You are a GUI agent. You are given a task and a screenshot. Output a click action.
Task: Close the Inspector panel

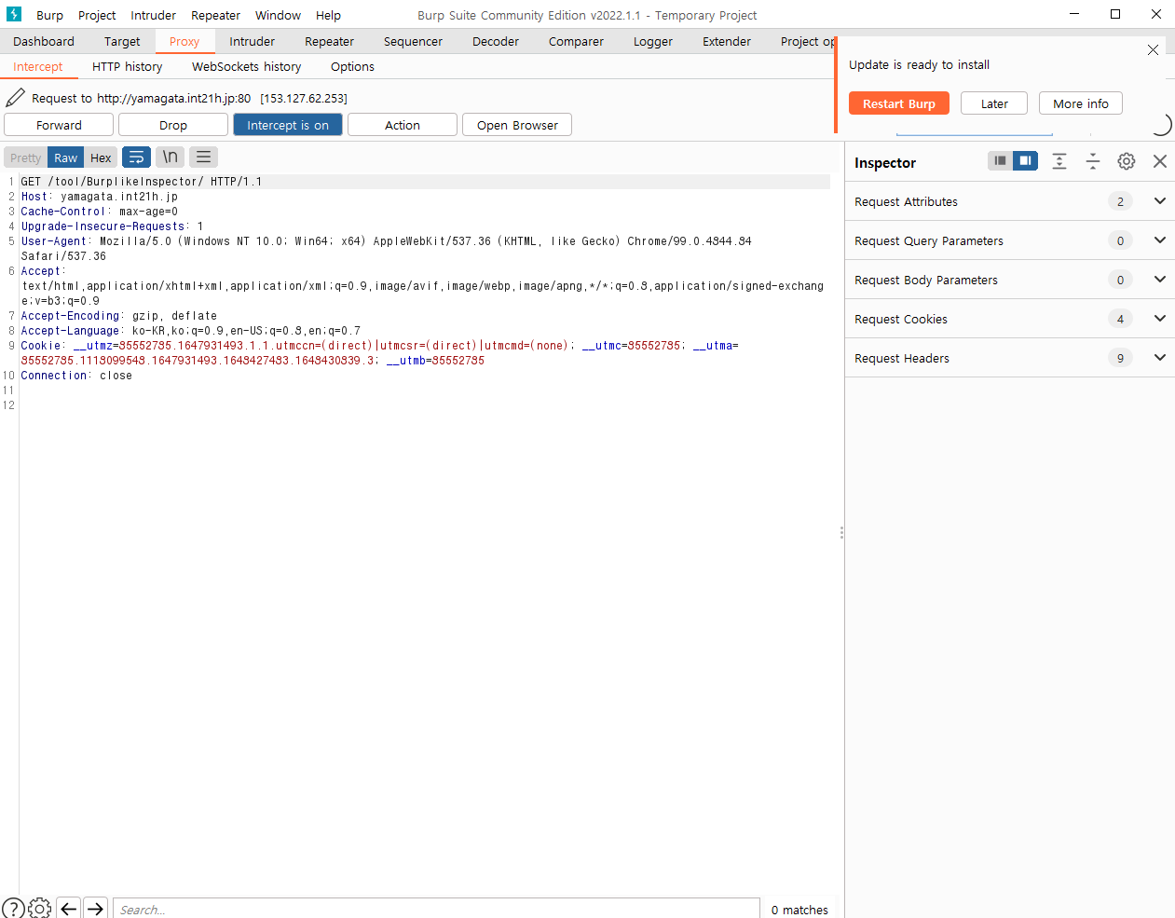pyautogui.click(x=1160, y=161)
